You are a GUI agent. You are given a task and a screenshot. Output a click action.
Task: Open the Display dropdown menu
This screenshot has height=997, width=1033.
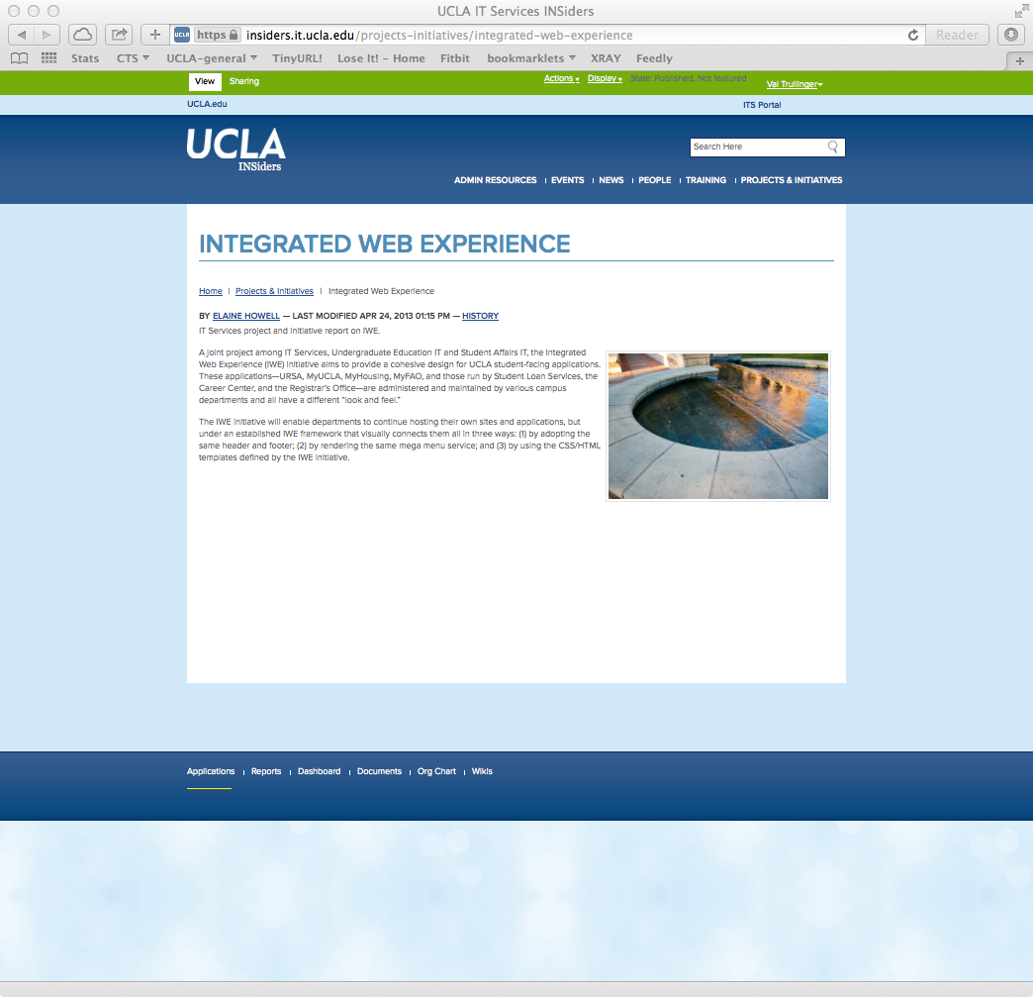(x=605, y=78)
